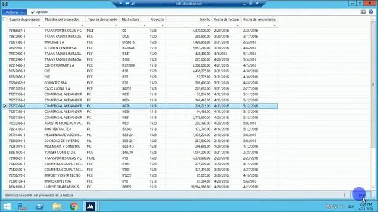Sort by Monto column header

click(205, 19)
